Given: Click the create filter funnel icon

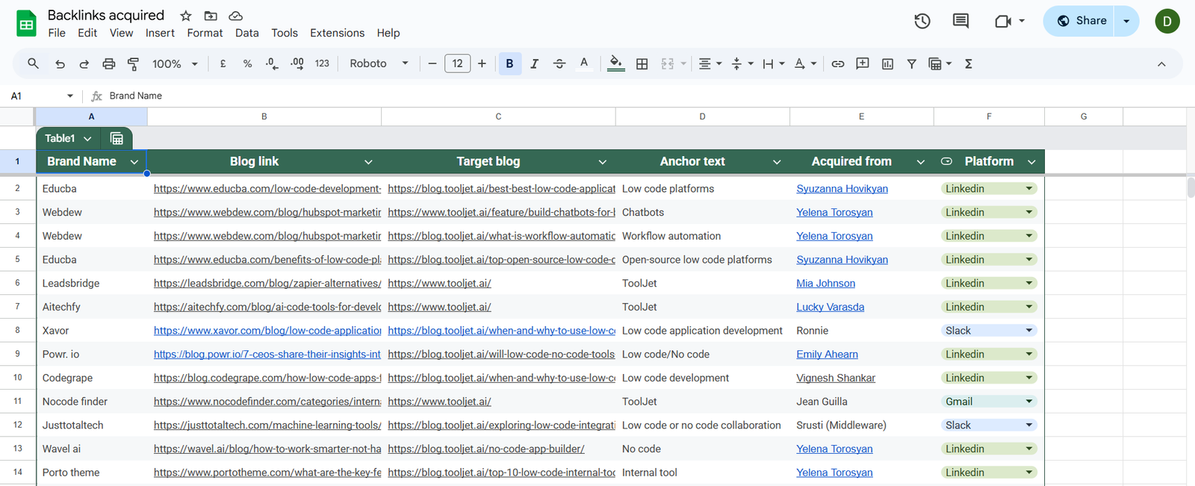Looking at the screenshot, I should click(911, 64).
